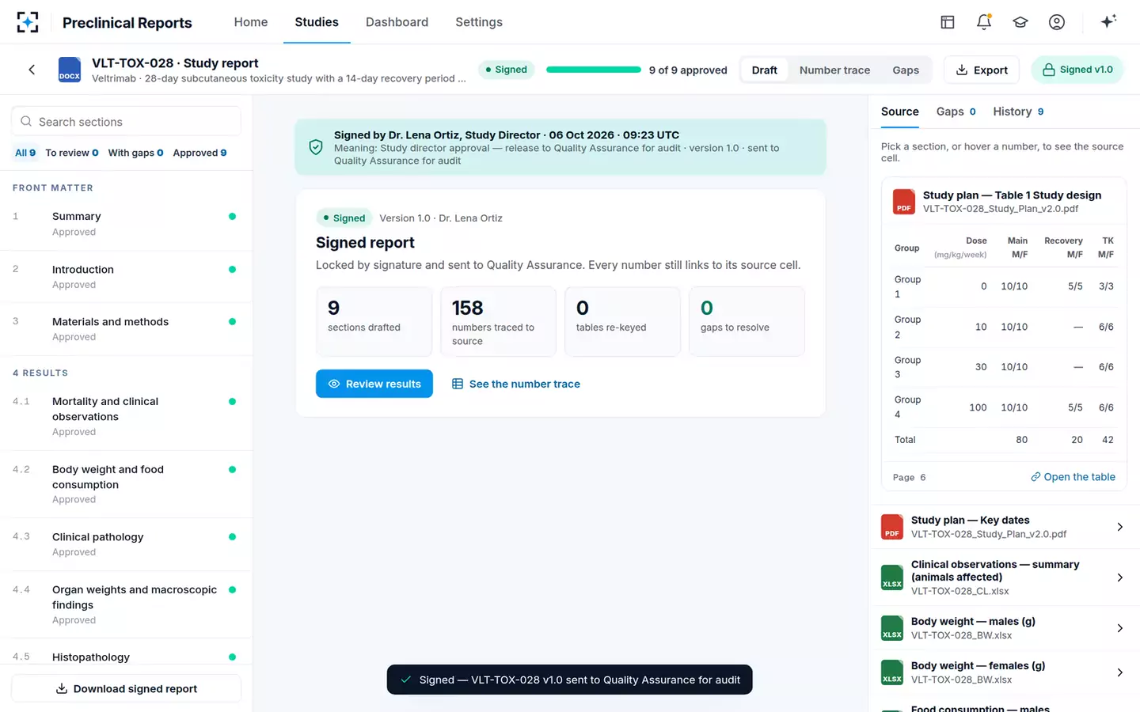
Task: Click the Signed v1.0 lock button
Action: (1077, 70)
